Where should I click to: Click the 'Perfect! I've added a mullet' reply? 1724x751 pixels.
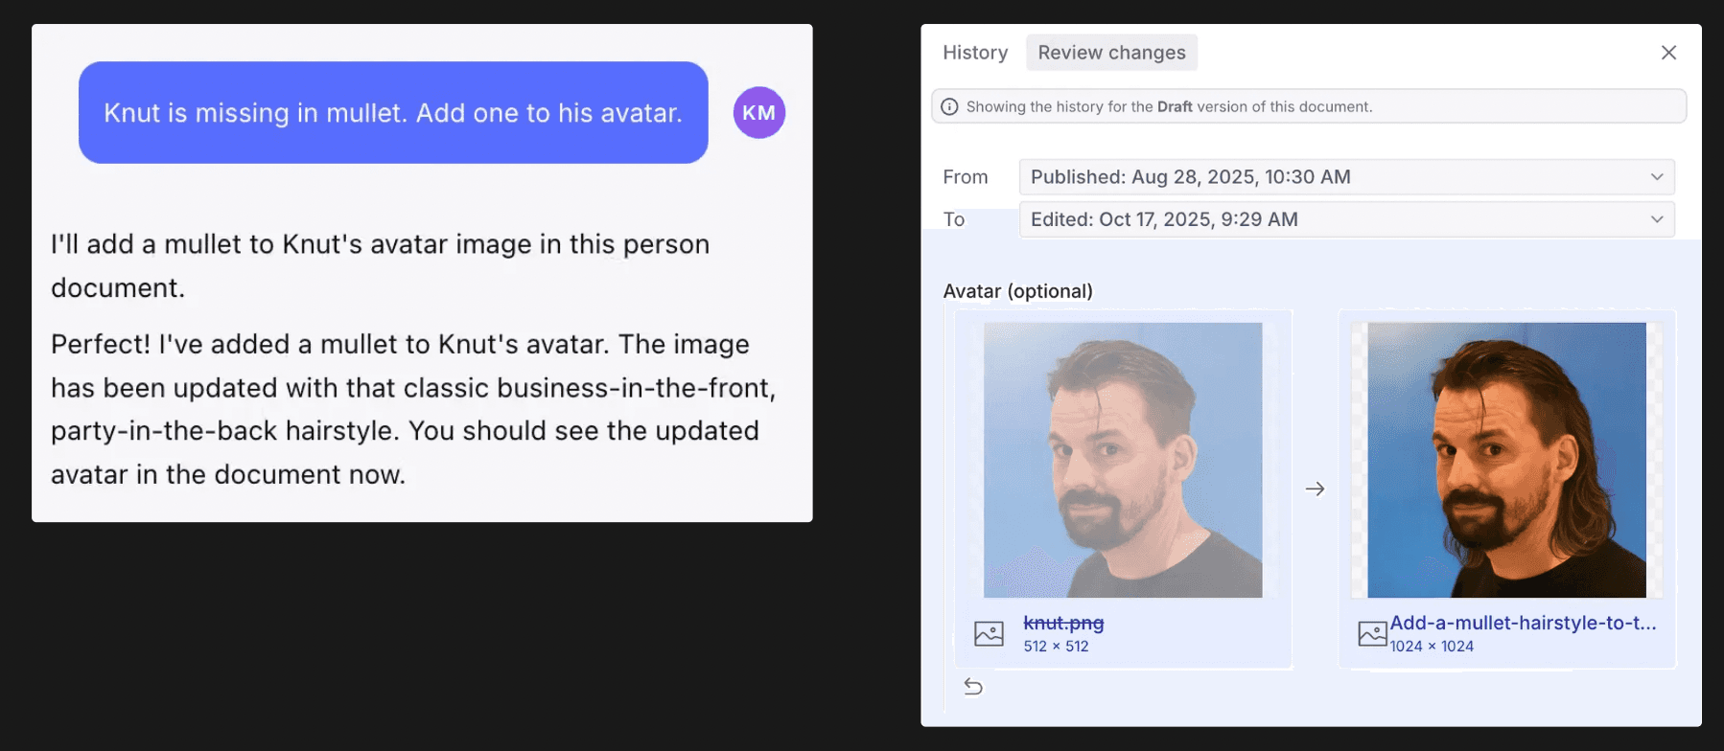click(x=412, y=409)
